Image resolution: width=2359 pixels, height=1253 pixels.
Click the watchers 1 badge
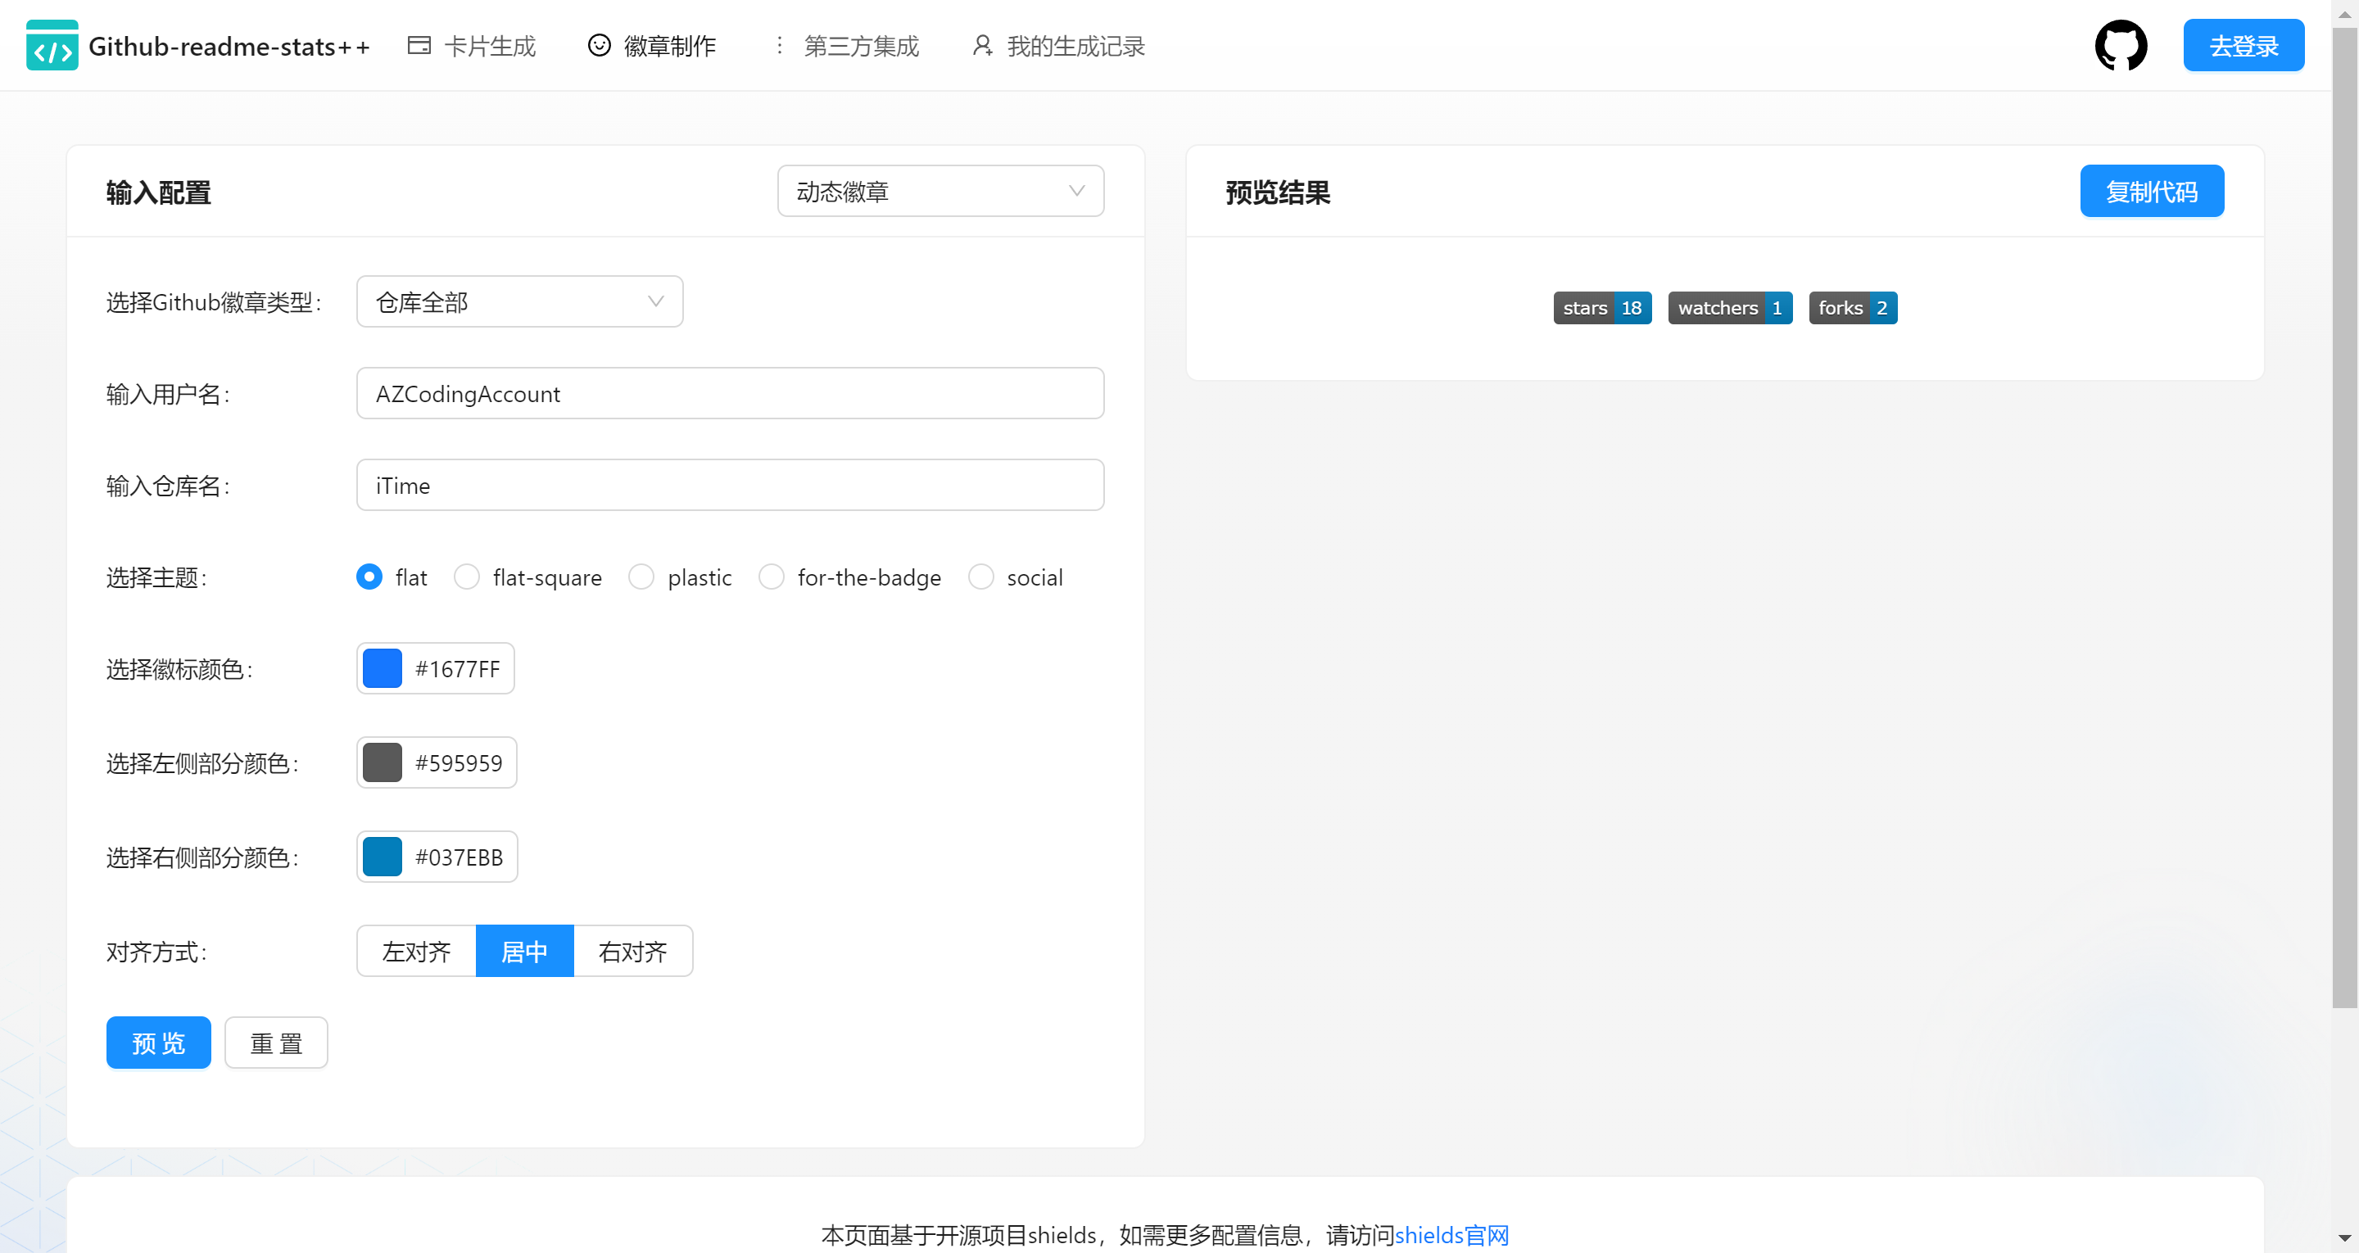click(x=1729, y=308)
